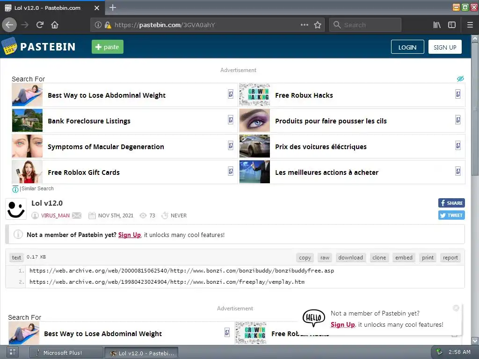This screenshot has width=479, height=359.
Task: Bookmark this page with the star
Action: (x=318, y=25)
